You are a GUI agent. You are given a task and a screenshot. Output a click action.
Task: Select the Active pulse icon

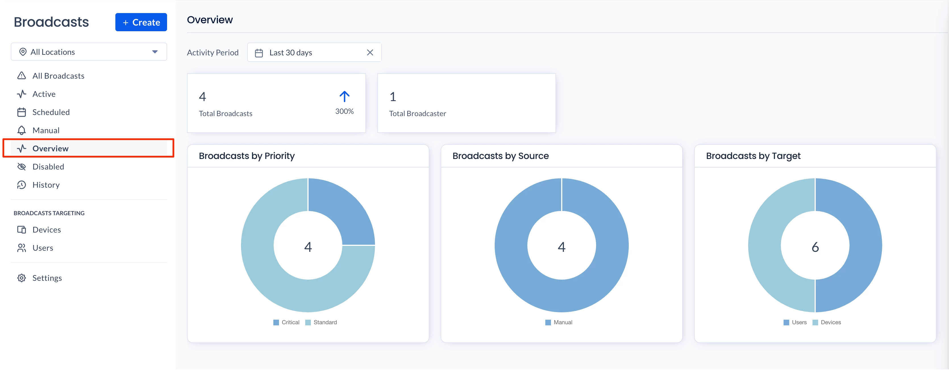(x=22, y=94)
